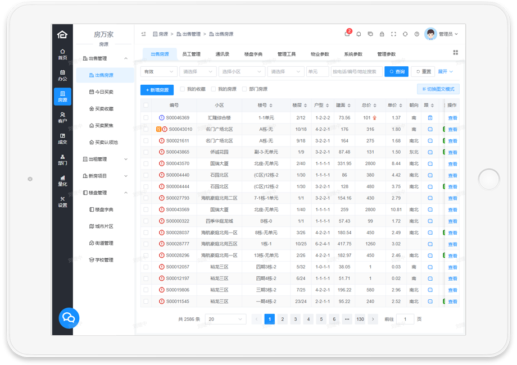Screen dimensions: 517x365
Task: Check the 我的房源 checkbox
Action: pyautogui.click(x=214, y=89)
